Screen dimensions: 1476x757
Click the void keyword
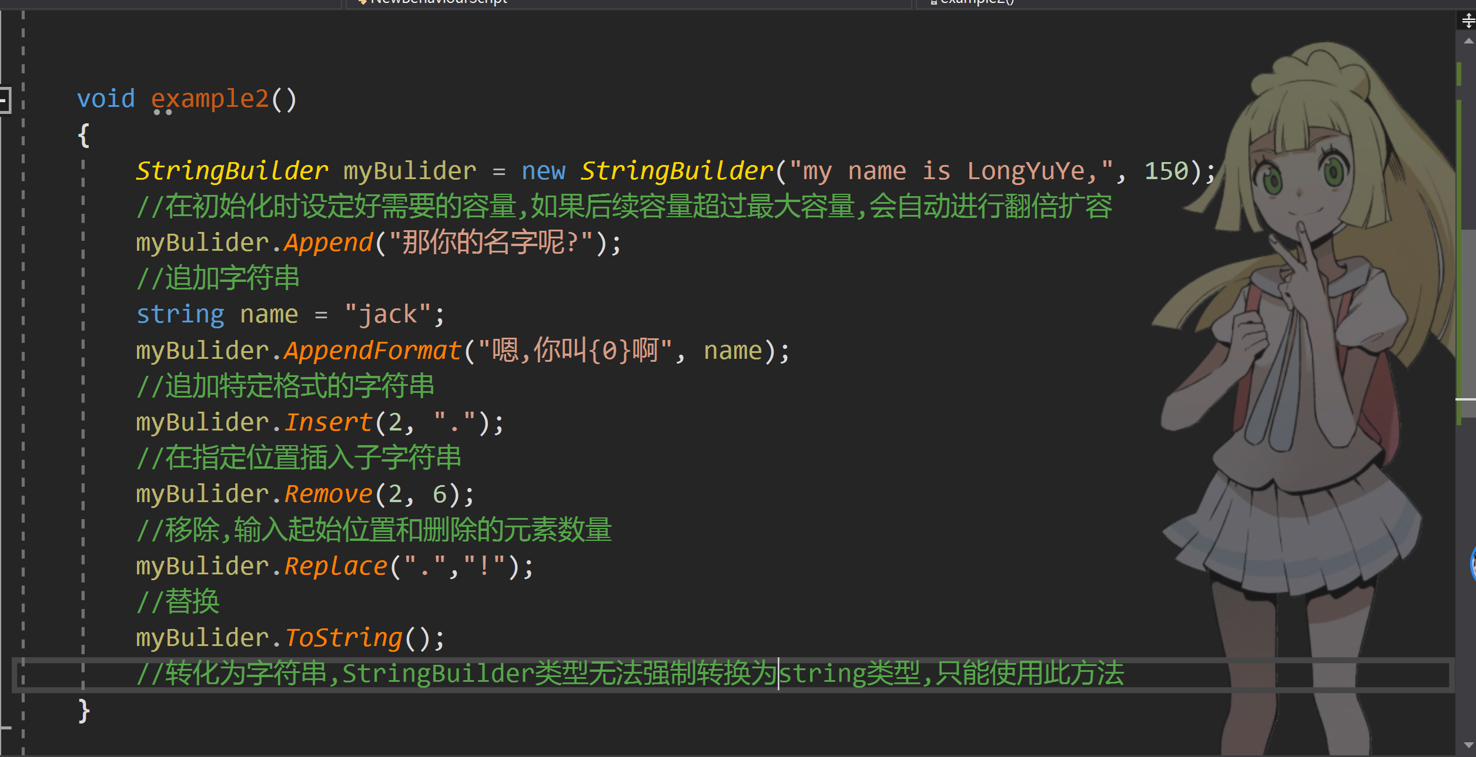(x=106, y=99)
